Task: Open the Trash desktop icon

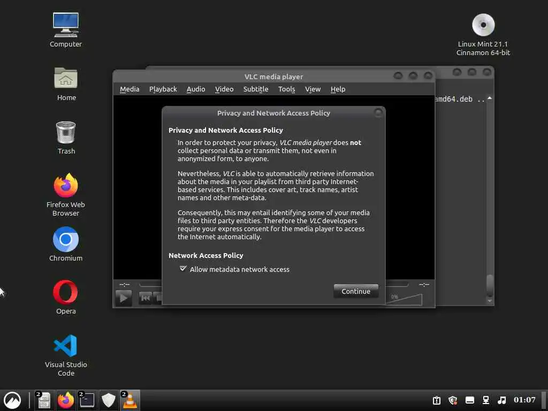Action: (66, 138)
